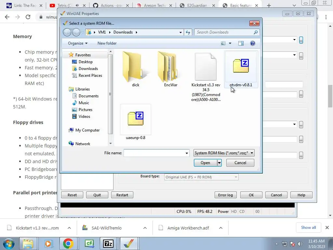This screenshot has width=333, height=250.
Task: Switch to Link: The Fac browser tab
Action: click(24, 6)
